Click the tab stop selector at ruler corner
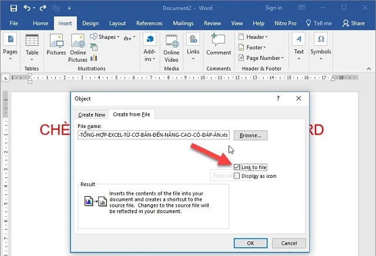 coord(6,78)
